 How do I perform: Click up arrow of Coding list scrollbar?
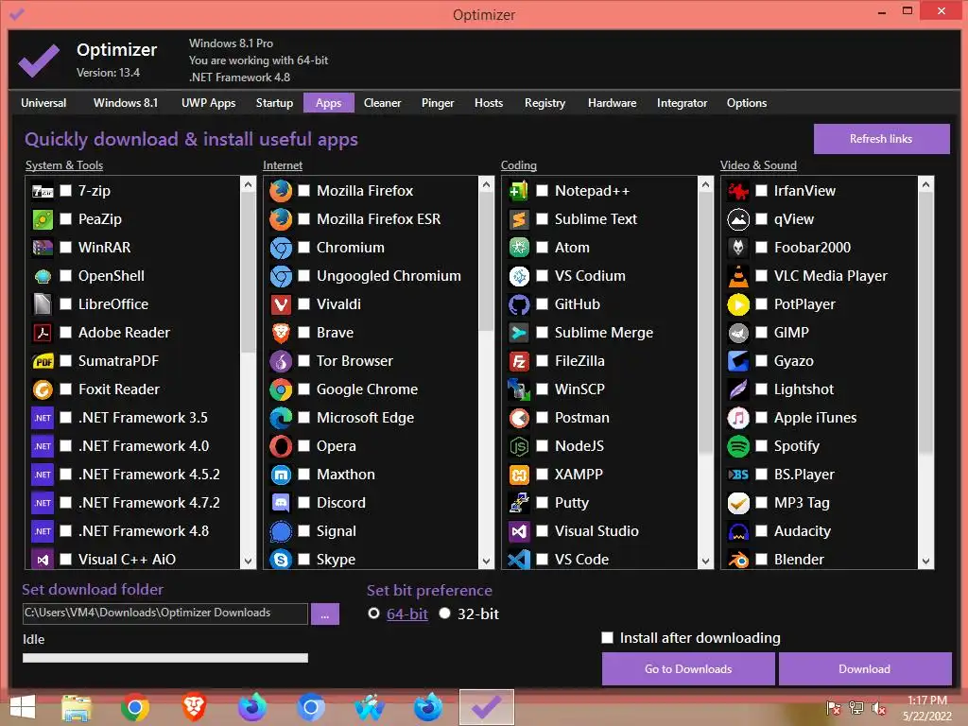pos(705,184)
